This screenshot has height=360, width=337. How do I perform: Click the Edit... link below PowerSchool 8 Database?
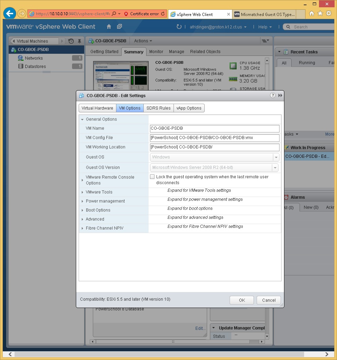200,328
